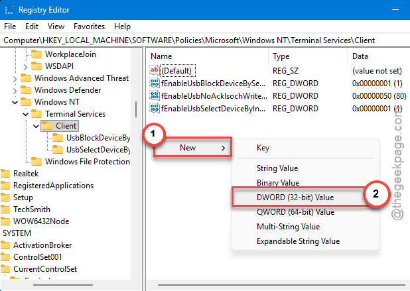Click the WSDAPI folder icon
Screen dimensions: 410x291
pyautogui.click(x=36, y=66)
